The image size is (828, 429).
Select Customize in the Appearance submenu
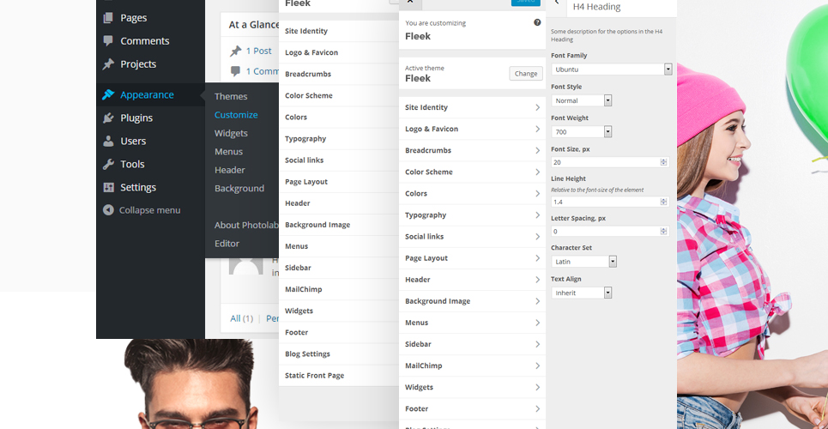(236, 115)
